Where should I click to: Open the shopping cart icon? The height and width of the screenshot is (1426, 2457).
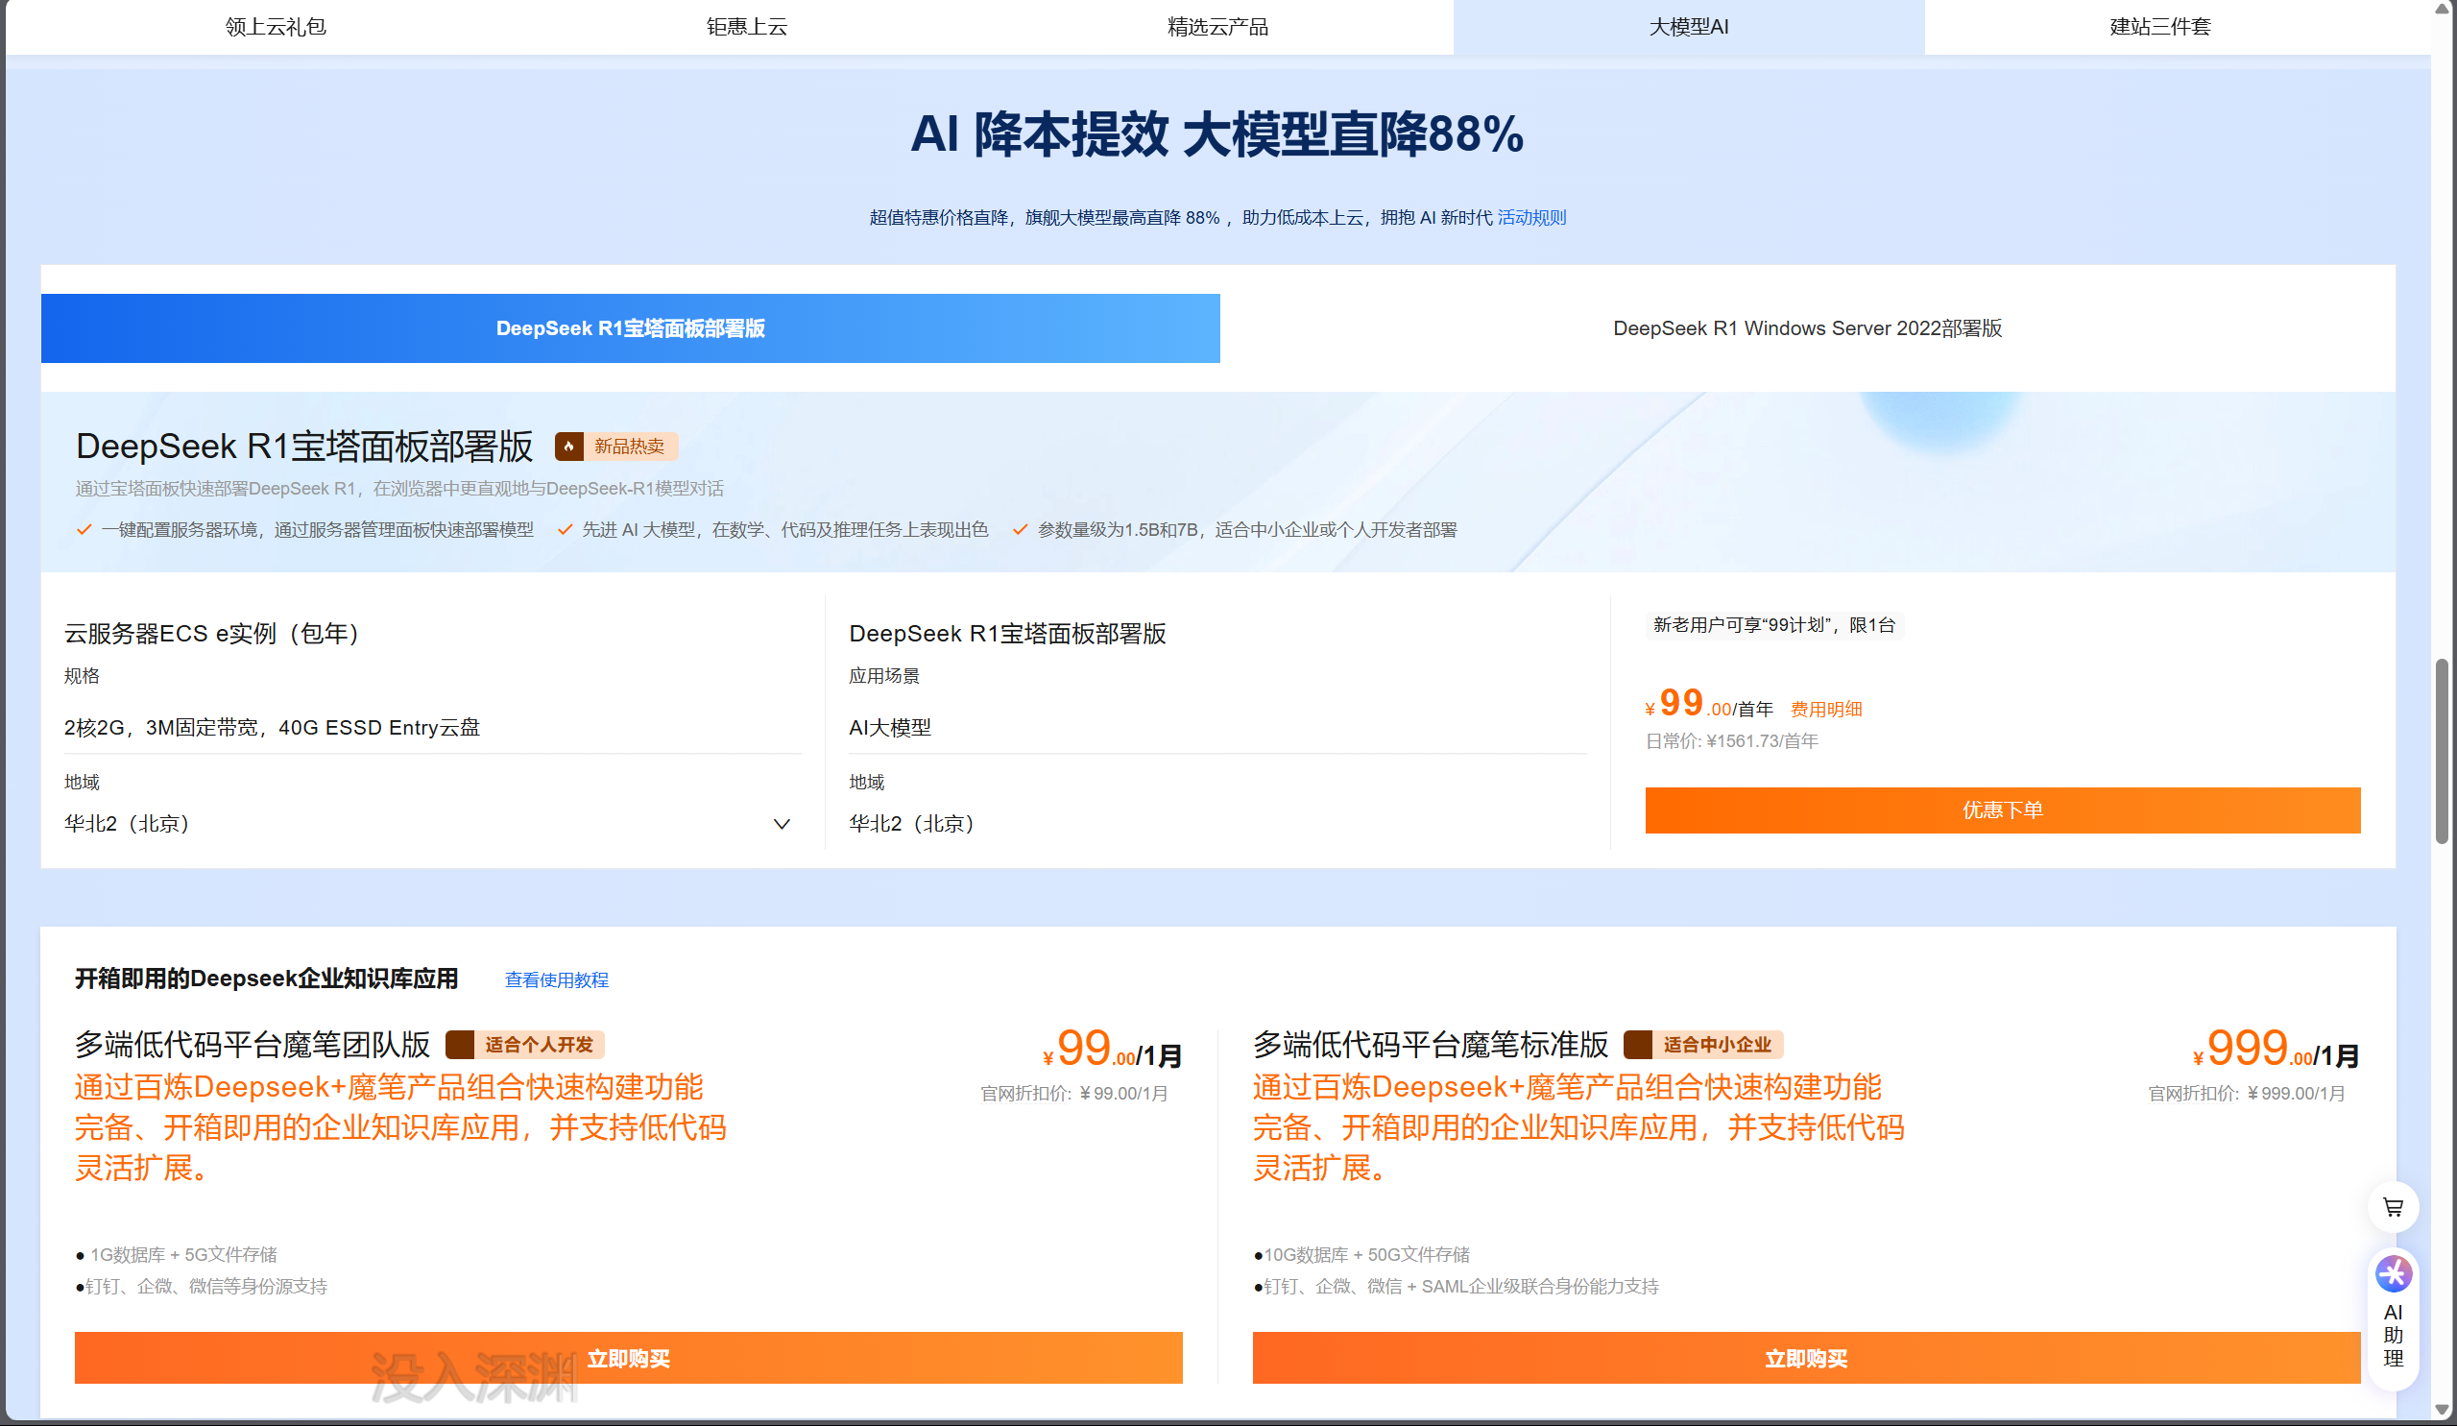click(x=2392, y=1206)
